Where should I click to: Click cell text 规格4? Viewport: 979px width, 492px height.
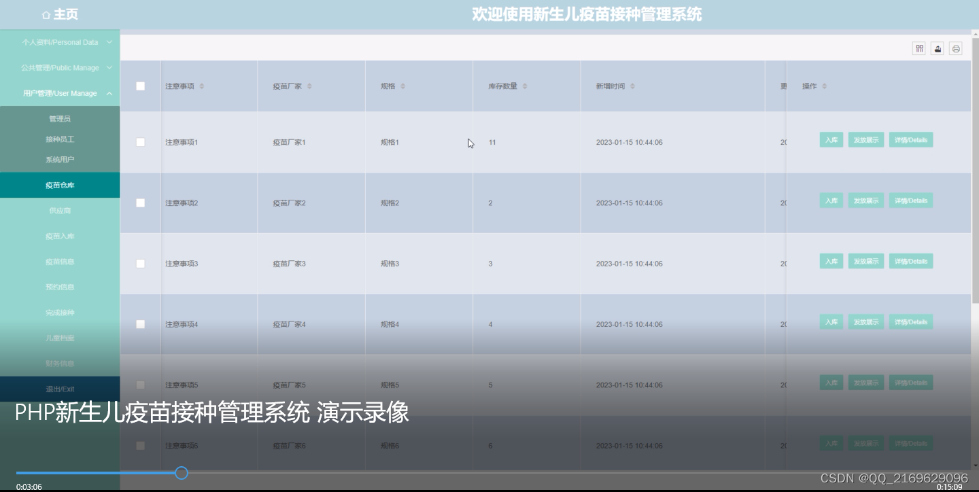pos(390,324)
